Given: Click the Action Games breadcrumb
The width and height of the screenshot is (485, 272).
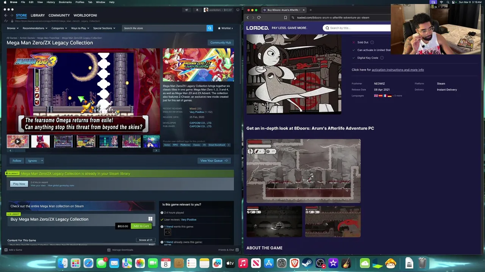Looking at the screenshot, I should (27, 38).
